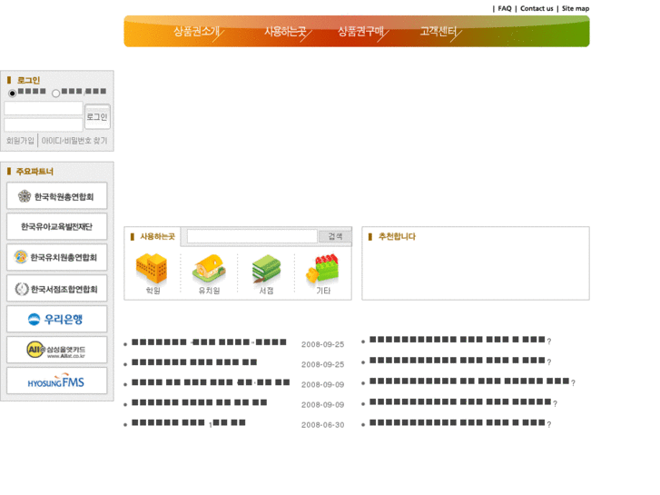Go to the FAQ page
This screenshot has width=660, height=495.
(x=504, y=8)
